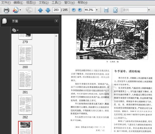Select the page thumbnail labeled 200
This screenshot has height=134, width=155.
25,55
